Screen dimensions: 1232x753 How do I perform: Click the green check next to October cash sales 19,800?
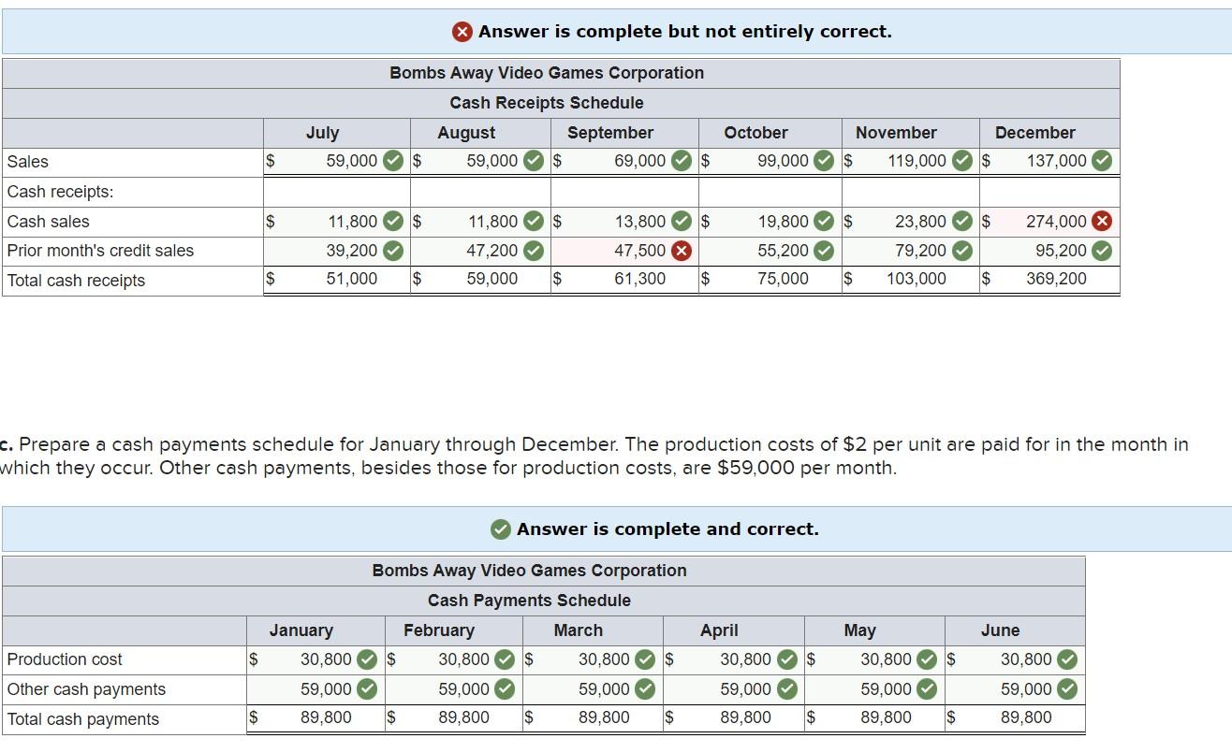[x=824, y=222]
